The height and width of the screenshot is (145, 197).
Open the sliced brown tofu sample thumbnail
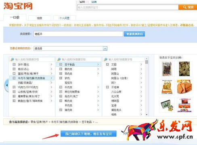[184, 87]
